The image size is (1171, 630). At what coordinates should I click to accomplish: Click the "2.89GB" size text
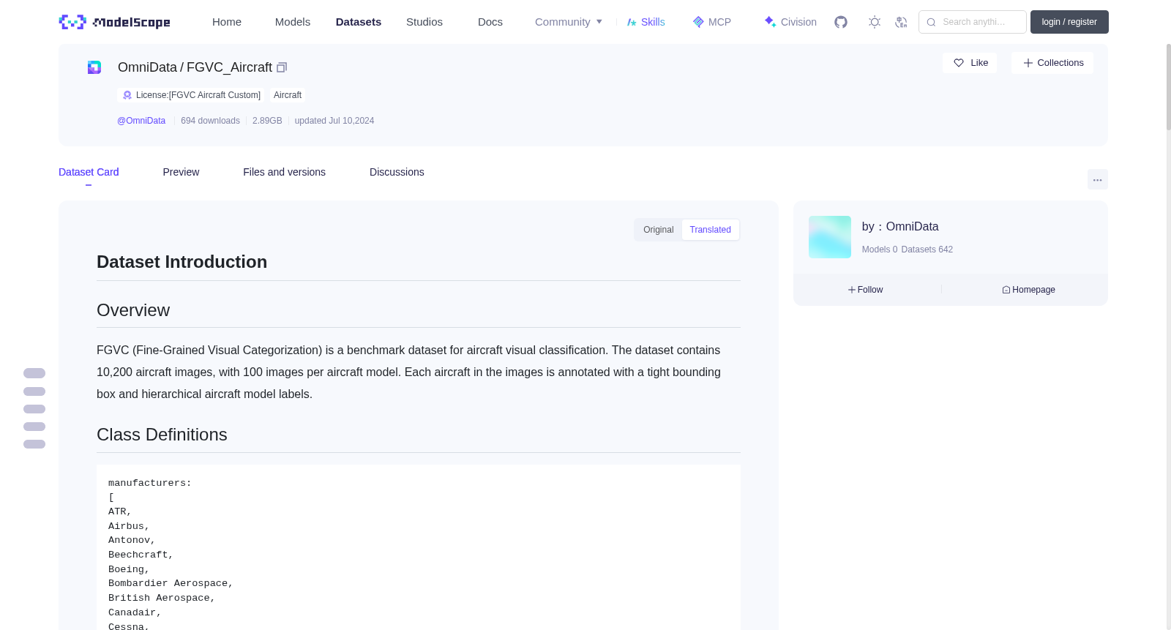coord(267,121)
